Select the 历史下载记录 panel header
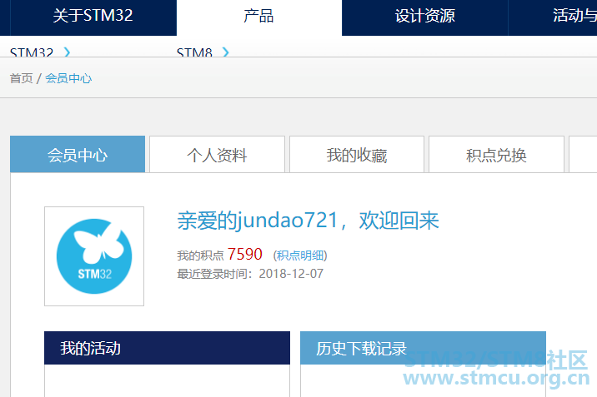The width and height of the screenshot is (597, 397). pyautogui.click(x=423, y=348)
